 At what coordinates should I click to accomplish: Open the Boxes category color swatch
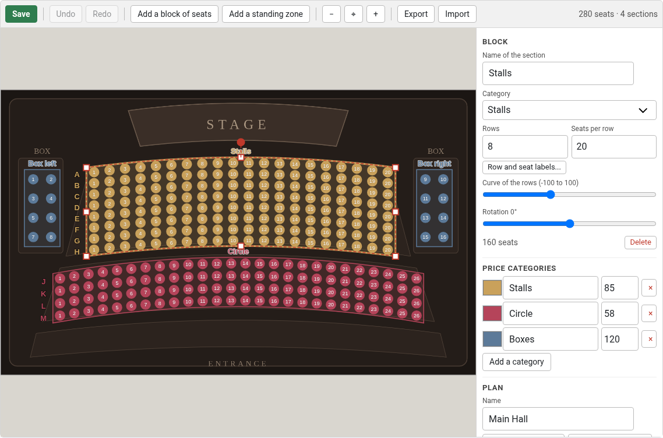492,339
